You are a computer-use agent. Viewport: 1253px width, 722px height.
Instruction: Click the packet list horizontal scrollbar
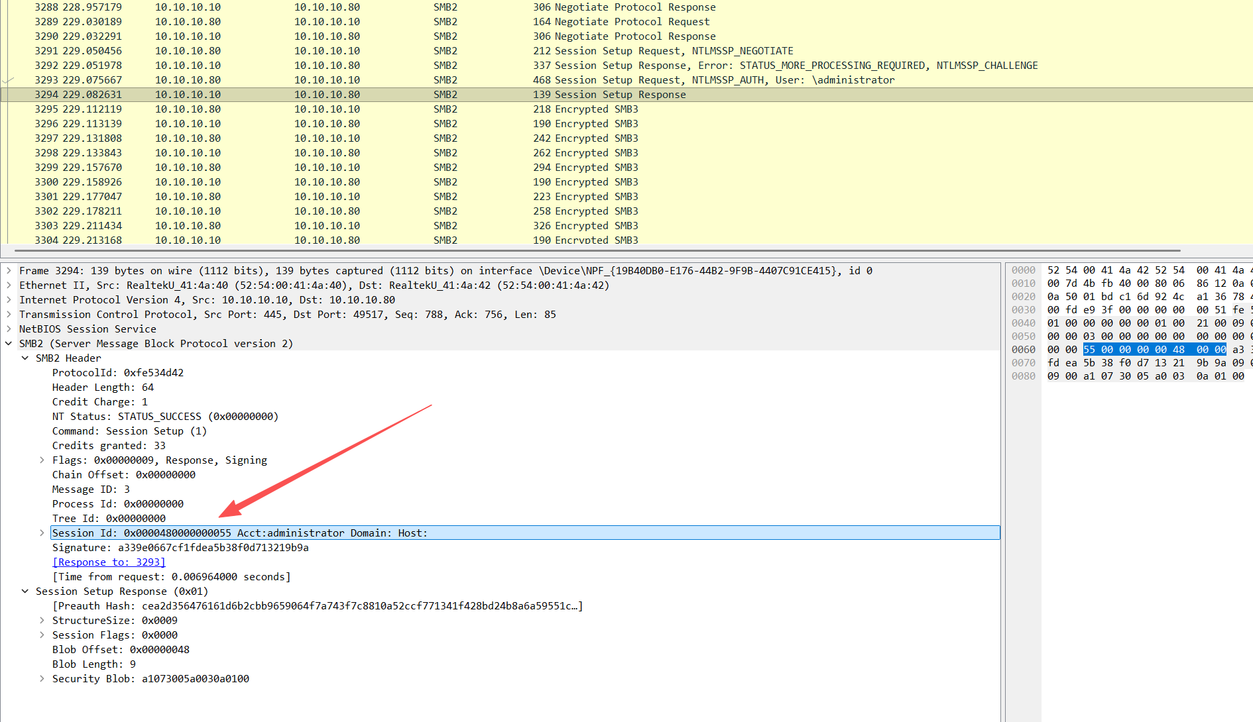(x=597, y=251)
